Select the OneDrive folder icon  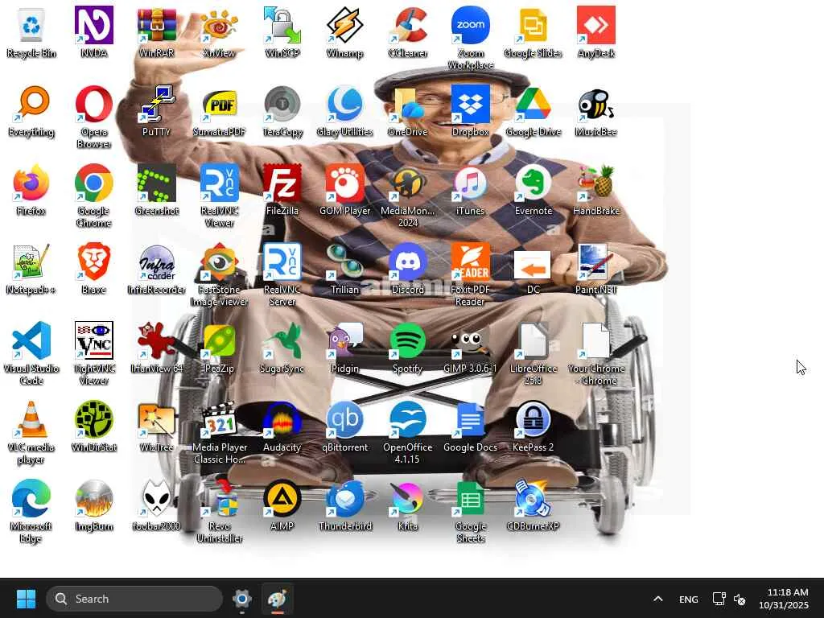click(x=408, y=111)
